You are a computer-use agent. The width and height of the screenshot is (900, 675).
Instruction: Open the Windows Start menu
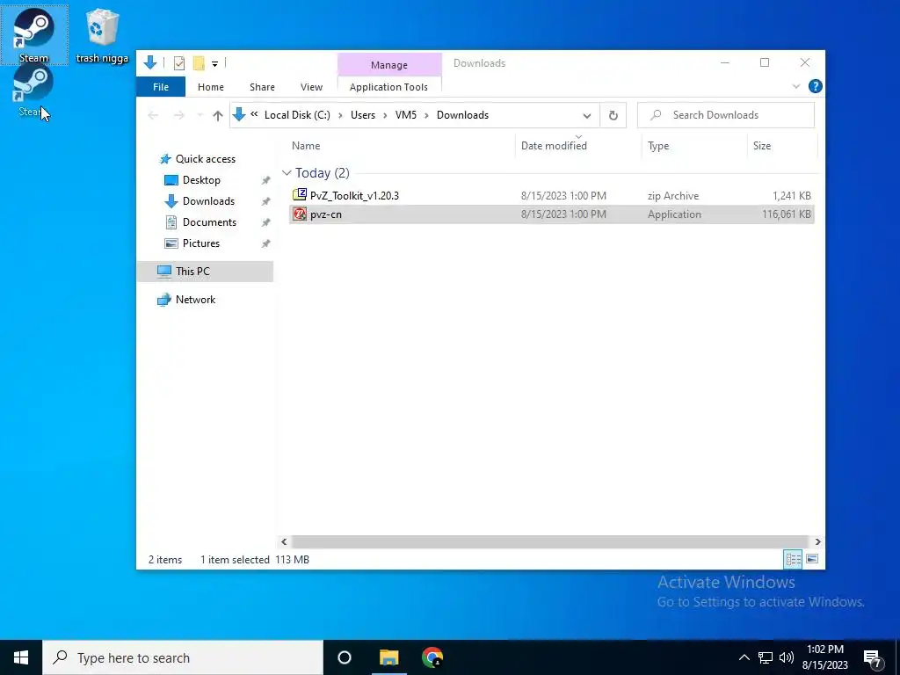[x=21, y=657]
